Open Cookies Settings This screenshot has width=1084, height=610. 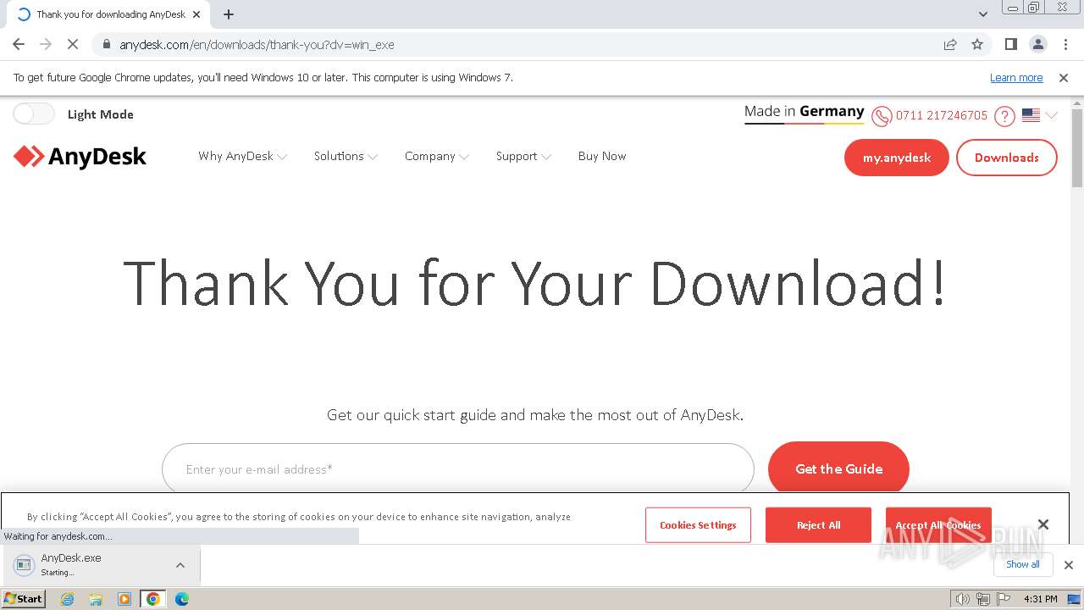click(x=698, y=524)
